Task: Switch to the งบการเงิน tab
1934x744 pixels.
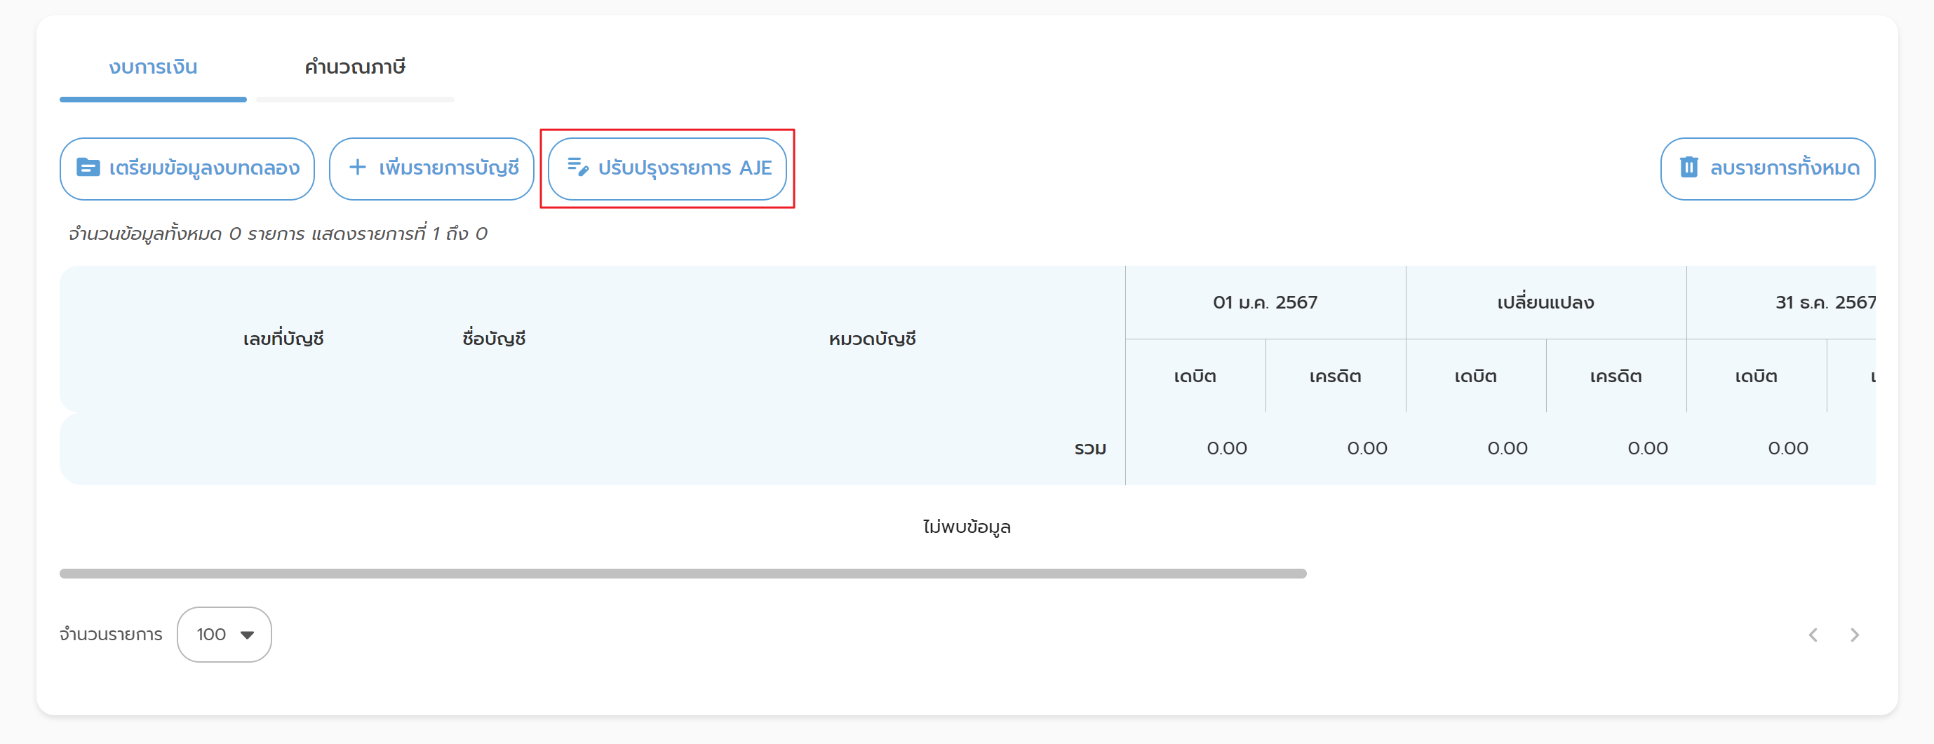Action: [153, 67]
